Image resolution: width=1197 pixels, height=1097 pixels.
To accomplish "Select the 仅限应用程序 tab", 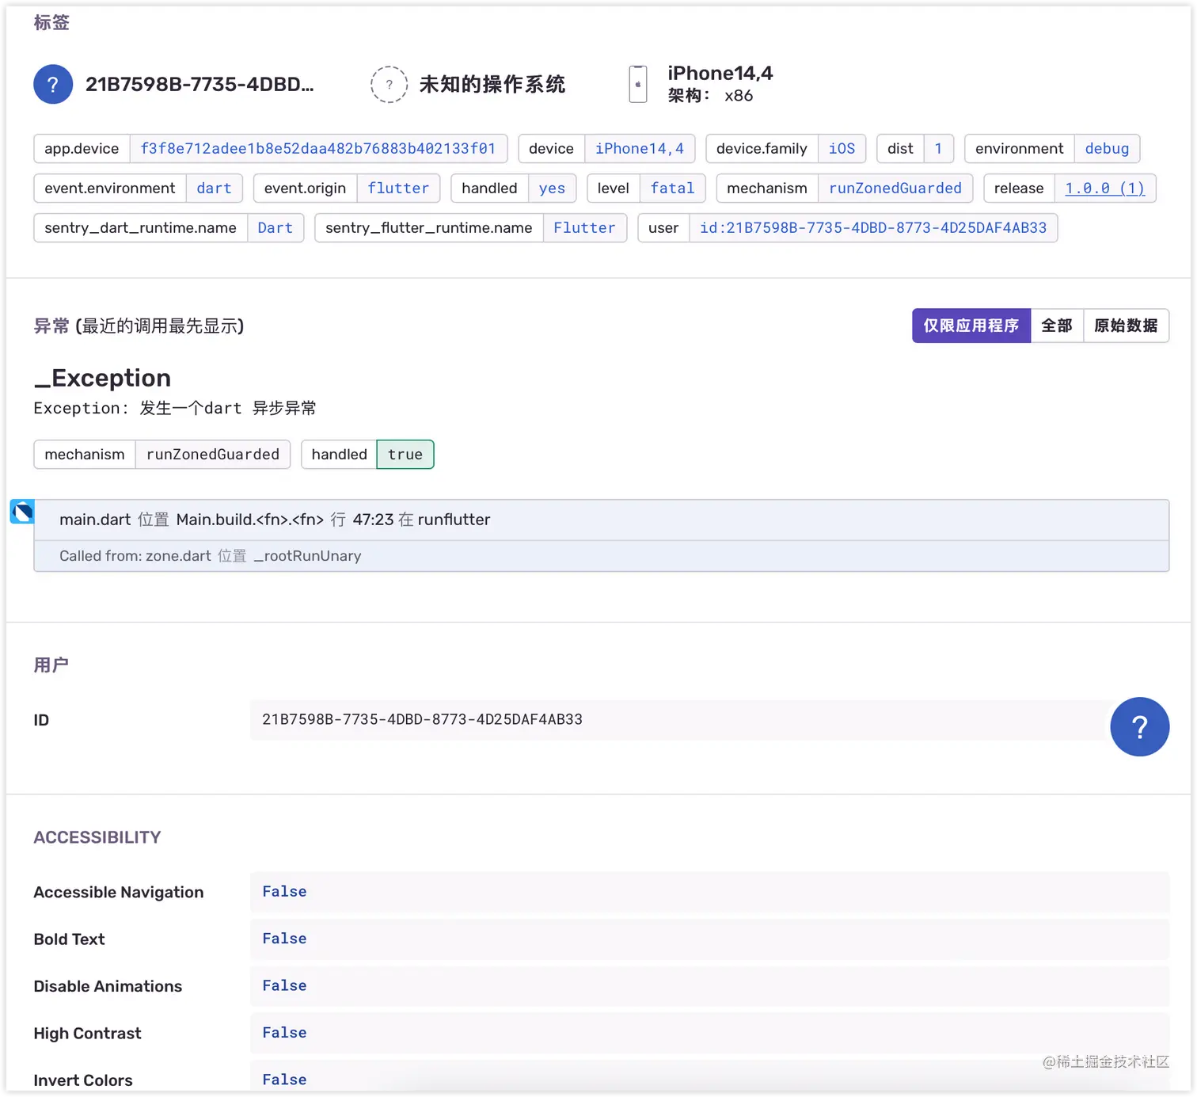I will click(971, 326).
